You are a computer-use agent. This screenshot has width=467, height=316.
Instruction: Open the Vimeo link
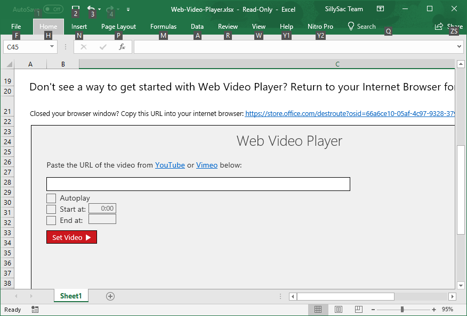coord(207,165)
